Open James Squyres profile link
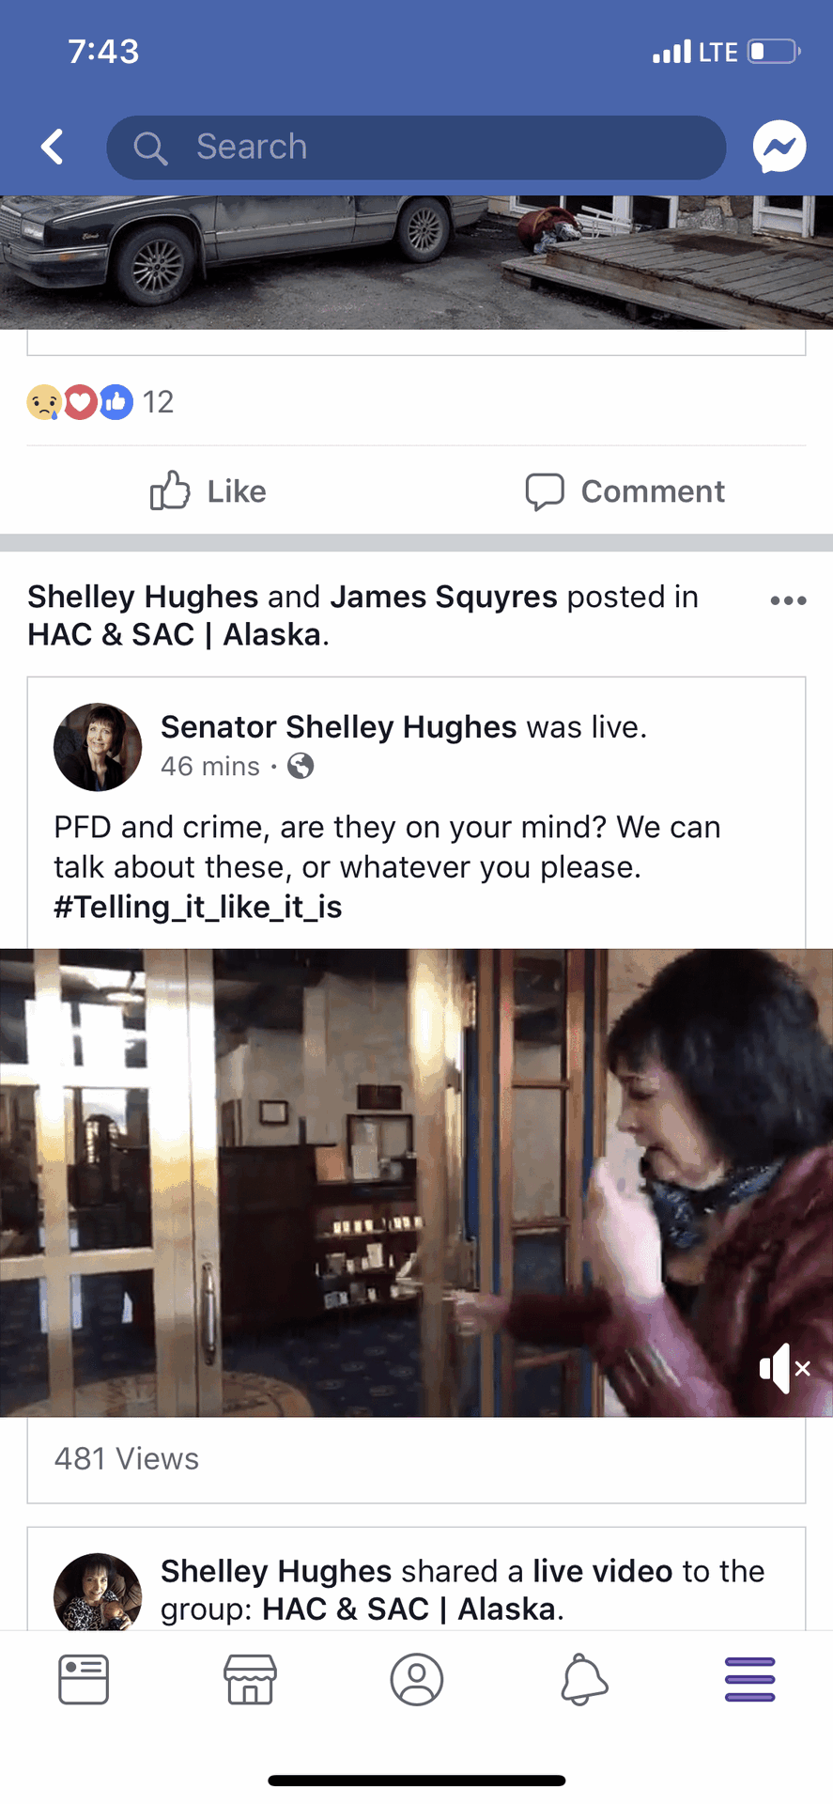Viewport: 833px width, 1804px height. pos(443,597)
